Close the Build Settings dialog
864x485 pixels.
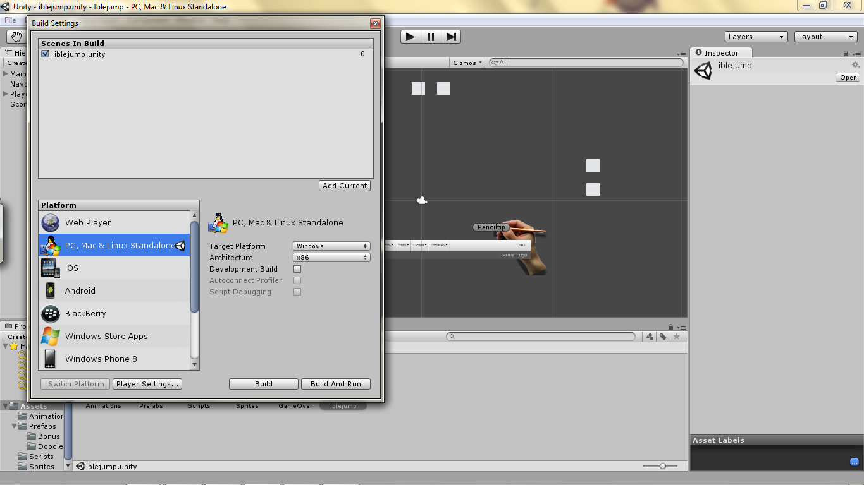[x=375, y=24]
